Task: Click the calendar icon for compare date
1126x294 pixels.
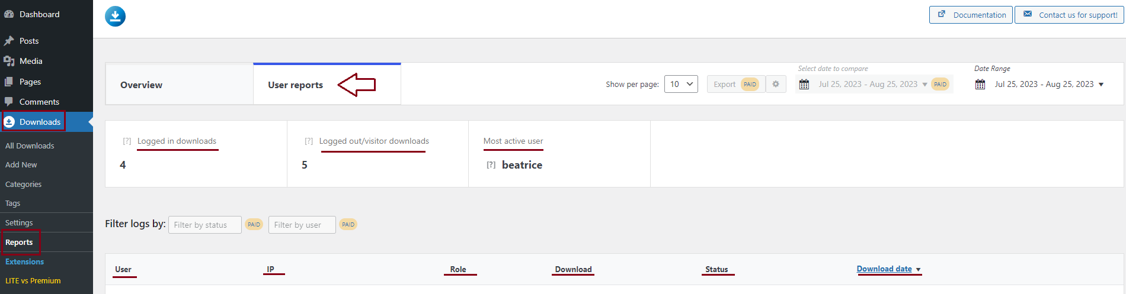Action: tap(804, 85)
